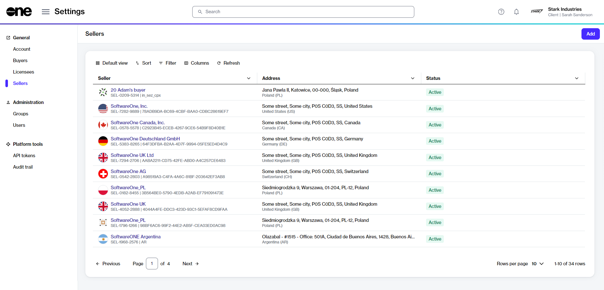Click the Canada flag seller icon

coord(103,125)
